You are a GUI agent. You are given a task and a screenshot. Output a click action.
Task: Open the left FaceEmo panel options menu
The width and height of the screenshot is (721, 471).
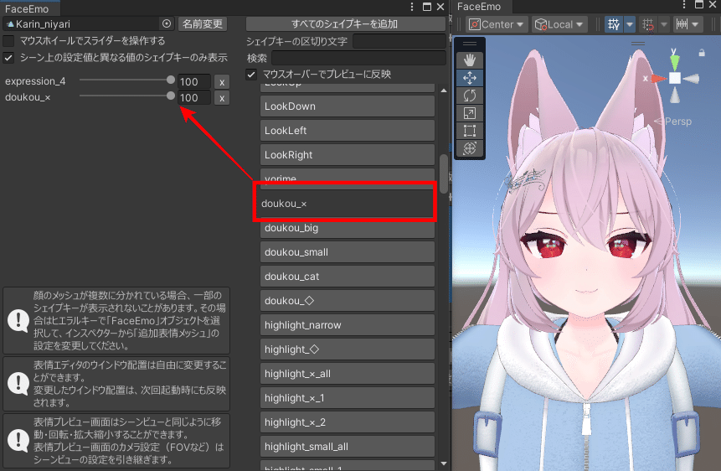click(412, 7)
